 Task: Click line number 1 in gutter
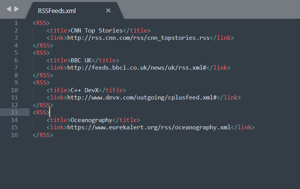(x=16, y=23)
